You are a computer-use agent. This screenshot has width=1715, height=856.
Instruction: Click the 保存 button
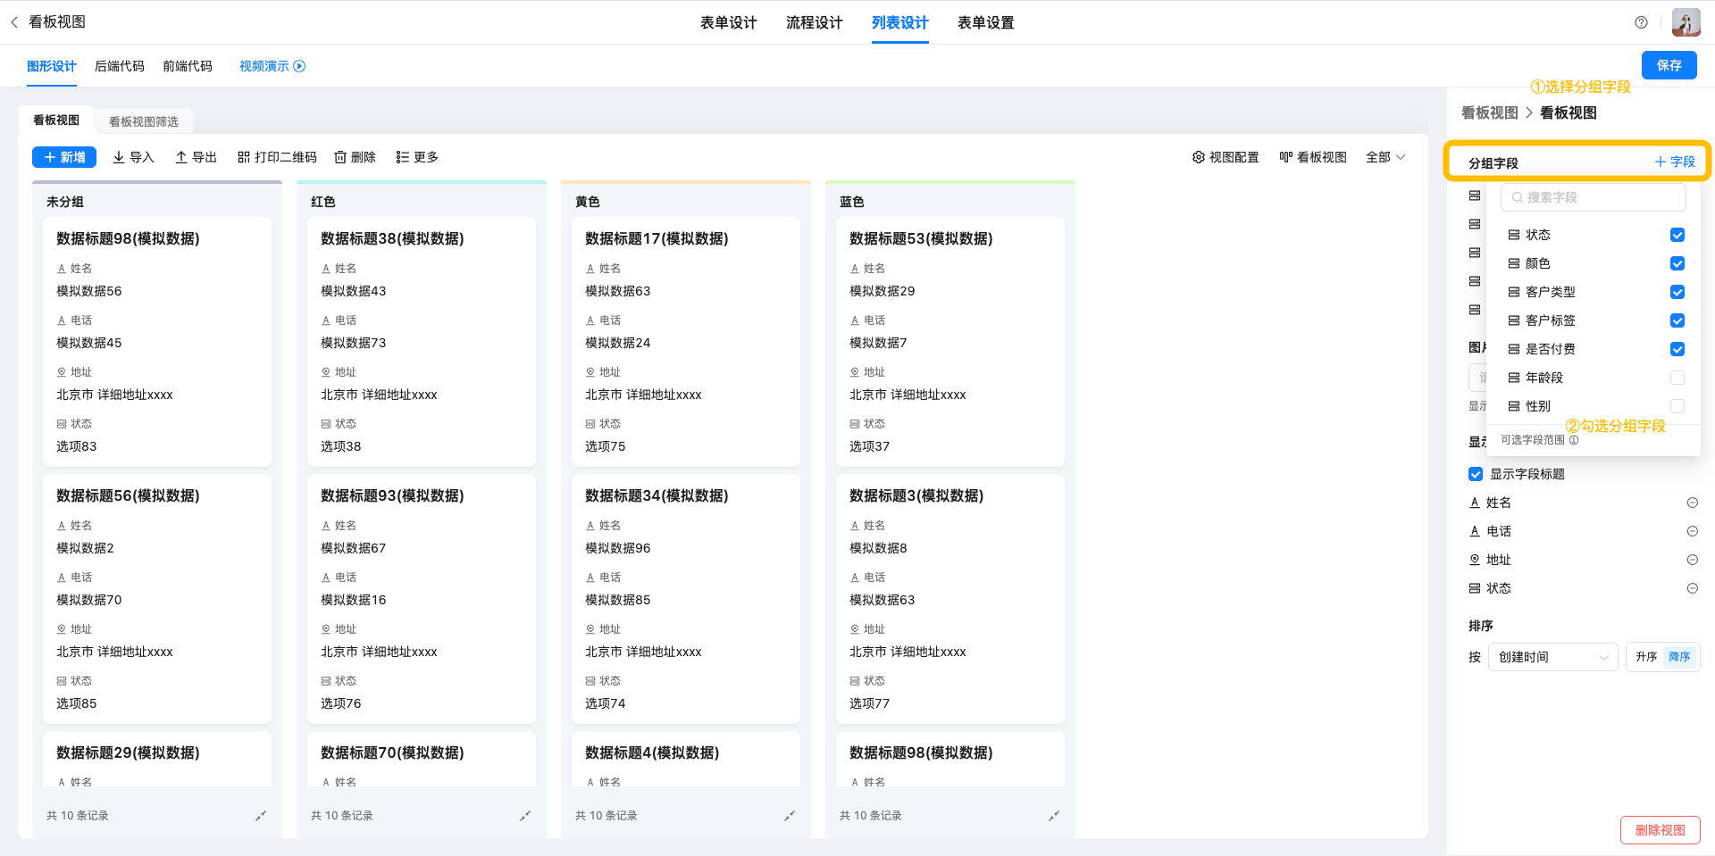coord(1669,65)
